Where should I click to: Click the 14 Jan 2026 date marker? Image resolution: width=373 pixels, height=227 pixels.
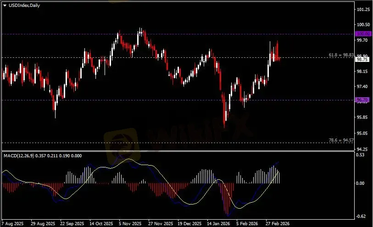point(218,223)
